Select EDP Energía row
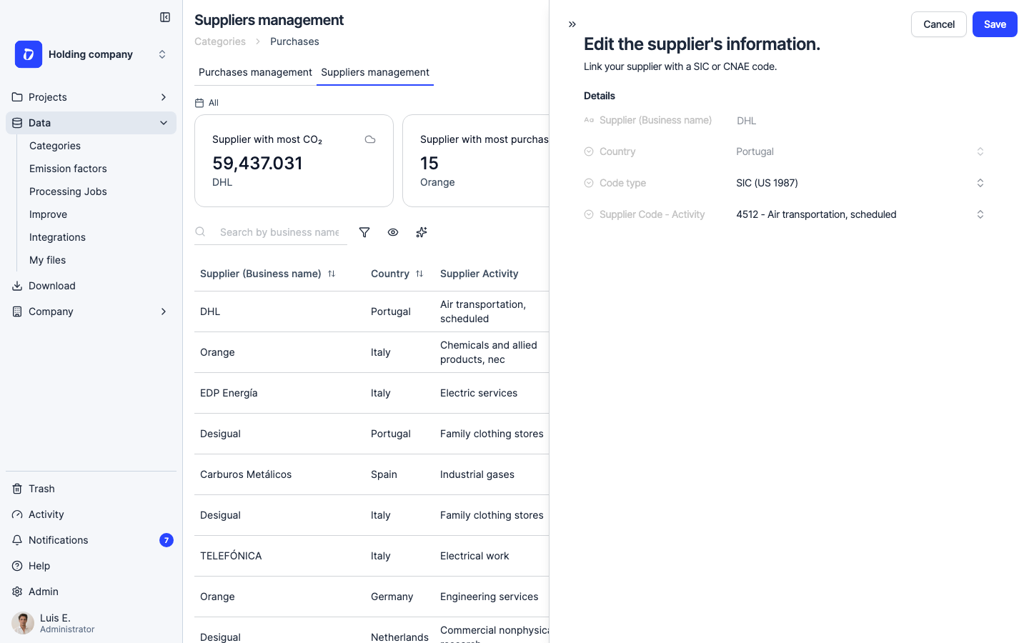The image size is (1029, 643). coord(372,393)
